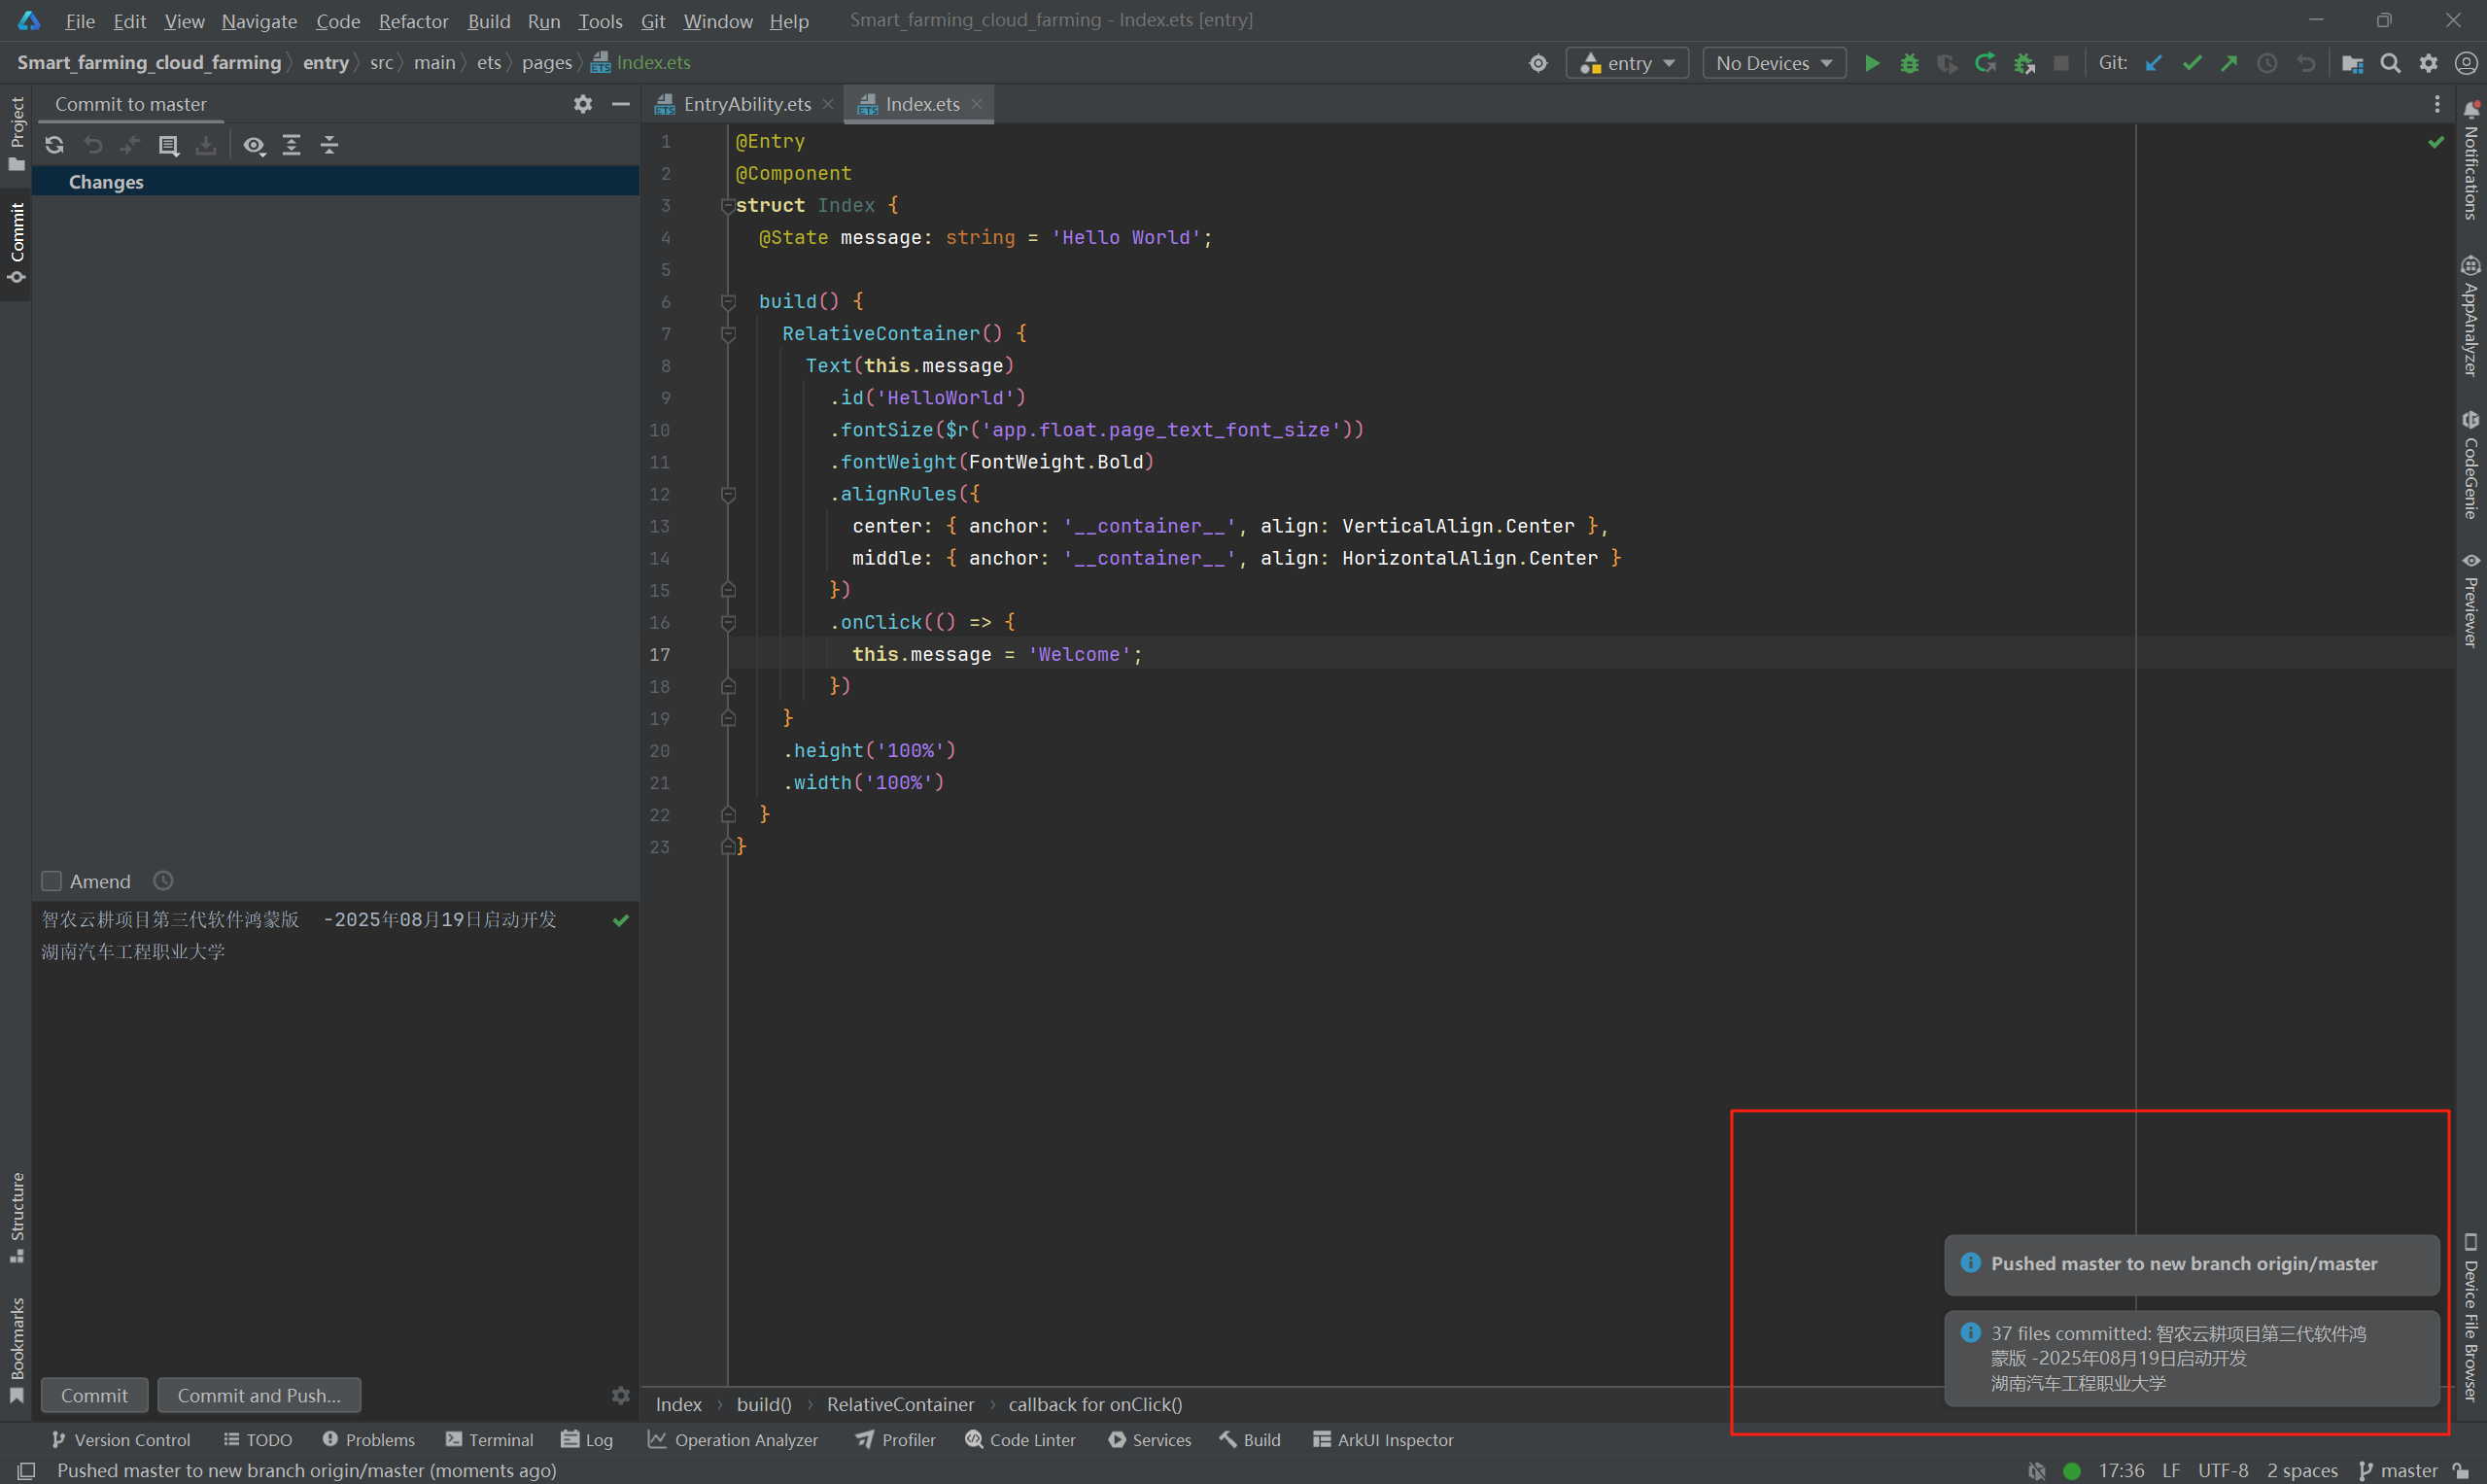2487x1484 pixels.
Task: Toggle the diff preview eye icon
Action: coord(254,145)
